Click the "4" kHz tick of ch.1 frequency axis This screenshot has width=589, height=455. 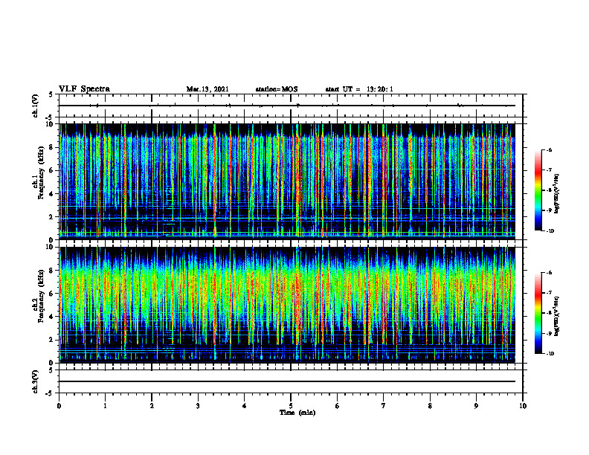click(51, 194)
